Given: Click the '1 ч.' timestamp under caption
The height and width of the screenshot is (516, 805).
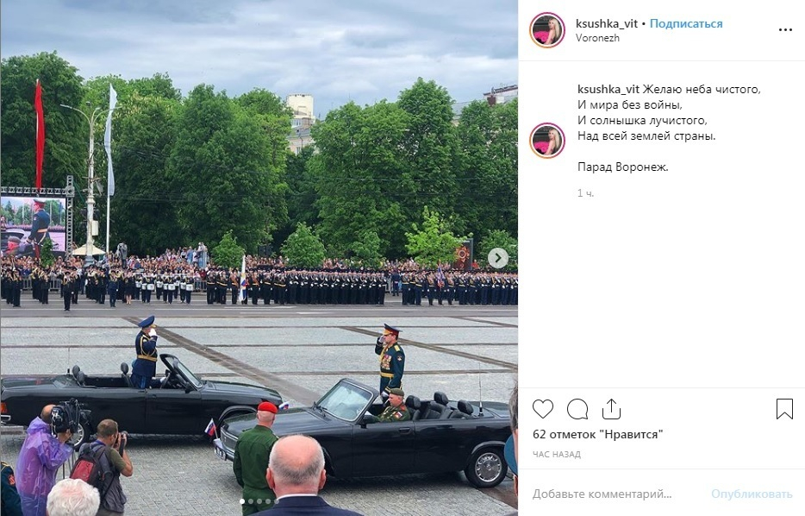Looking at the screenshot, I should coord(585,193).
